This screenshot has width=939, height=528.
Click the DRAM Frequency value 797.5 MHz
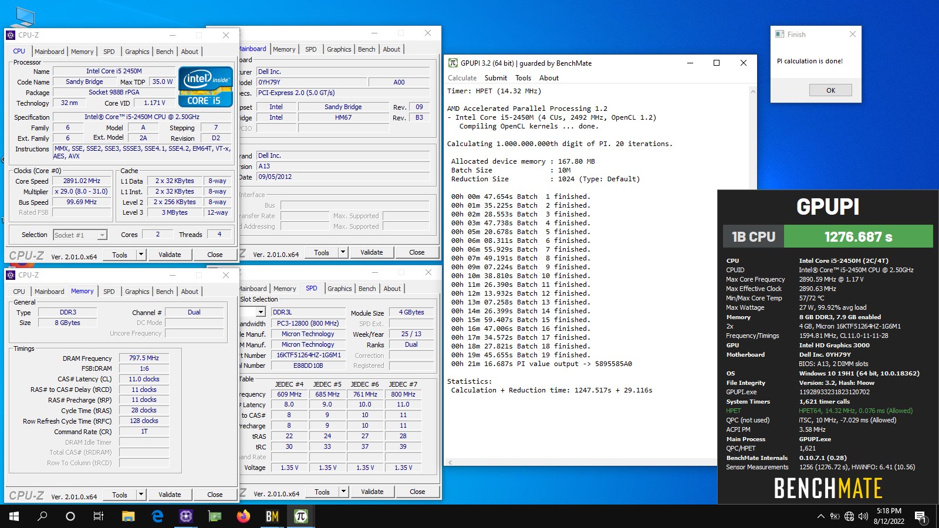[x=144, y=358]
